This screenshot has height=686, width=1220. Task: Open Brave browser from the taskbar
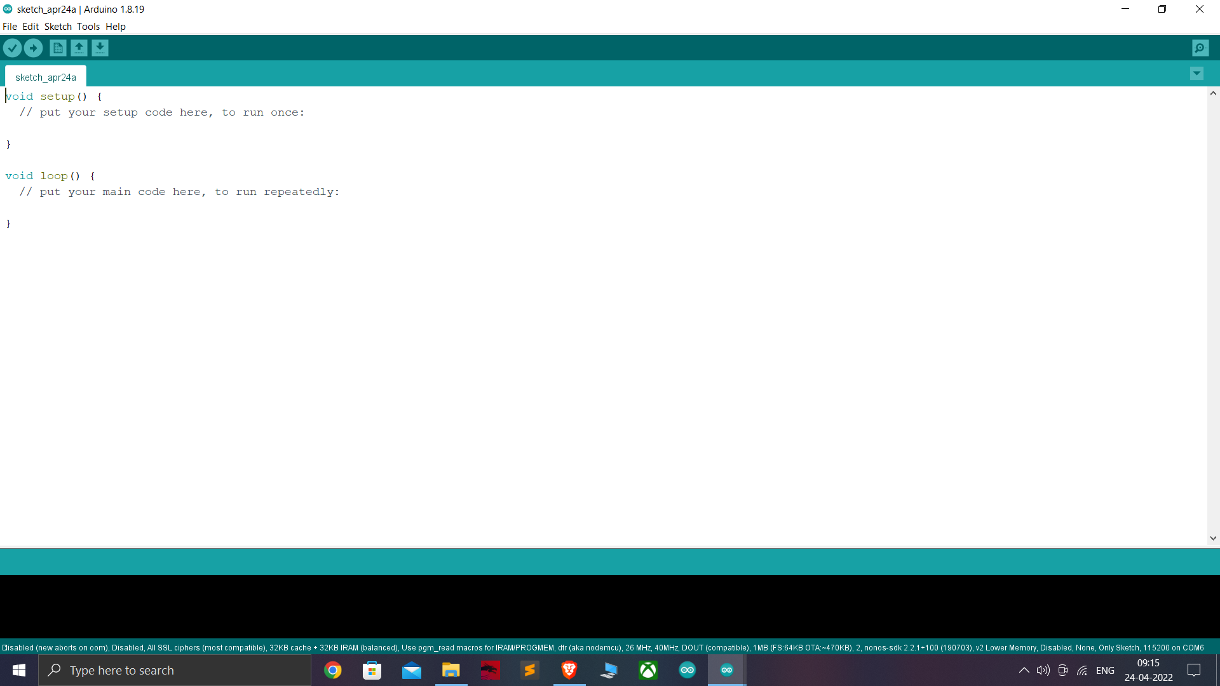[569, 670]
